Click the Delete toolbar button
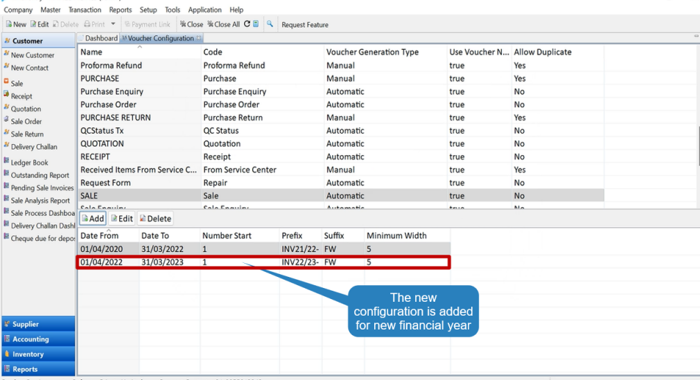 pyautogui.click(x=66, y=24)
